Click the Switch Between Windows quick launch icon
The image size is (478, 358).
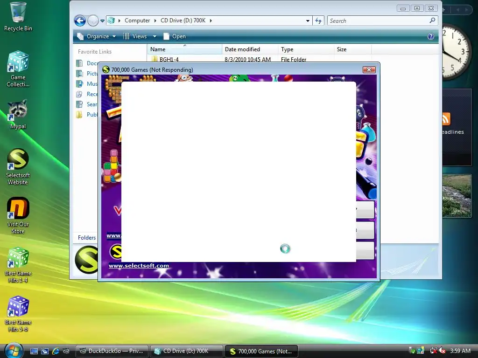click(44, 351)
